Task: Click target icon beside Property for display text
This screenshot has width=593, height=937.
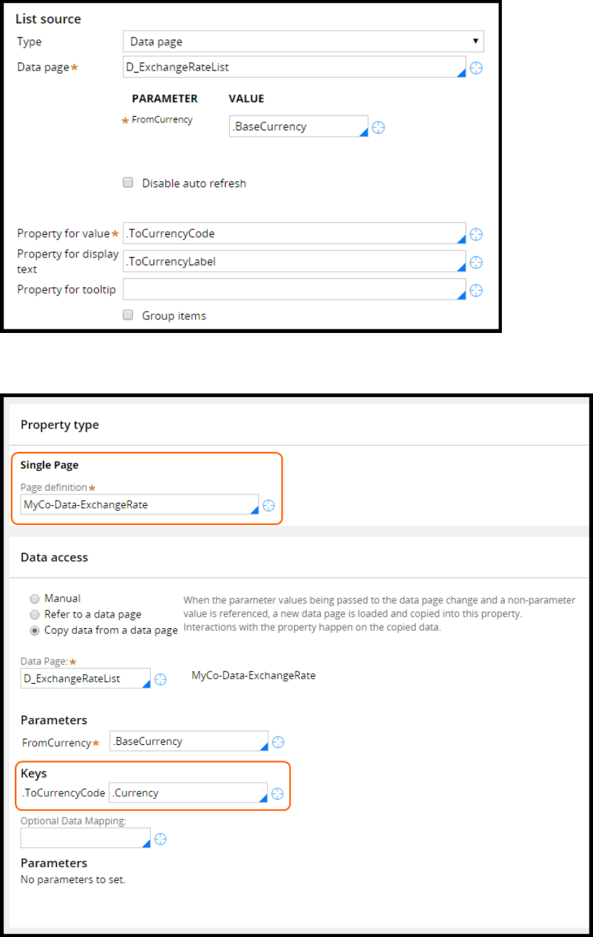Action: coord(477,263)
